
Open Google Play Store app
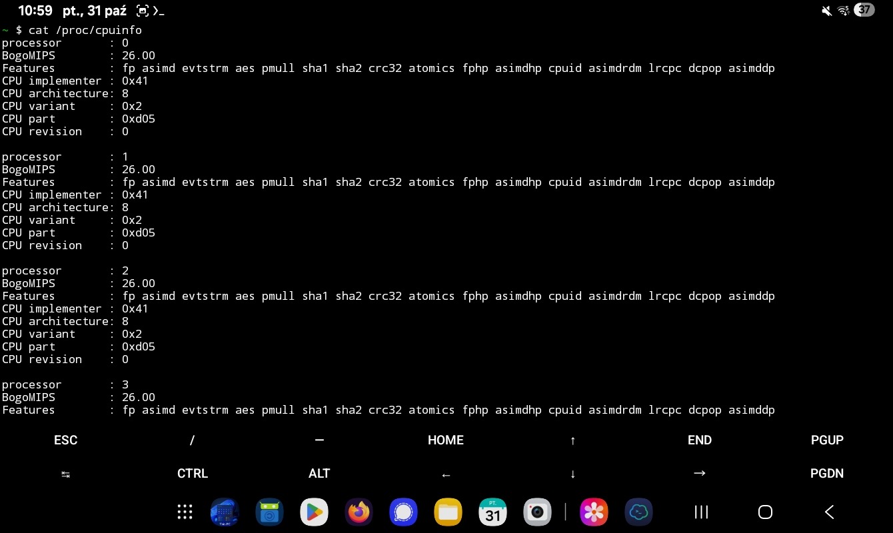[314, 512]
